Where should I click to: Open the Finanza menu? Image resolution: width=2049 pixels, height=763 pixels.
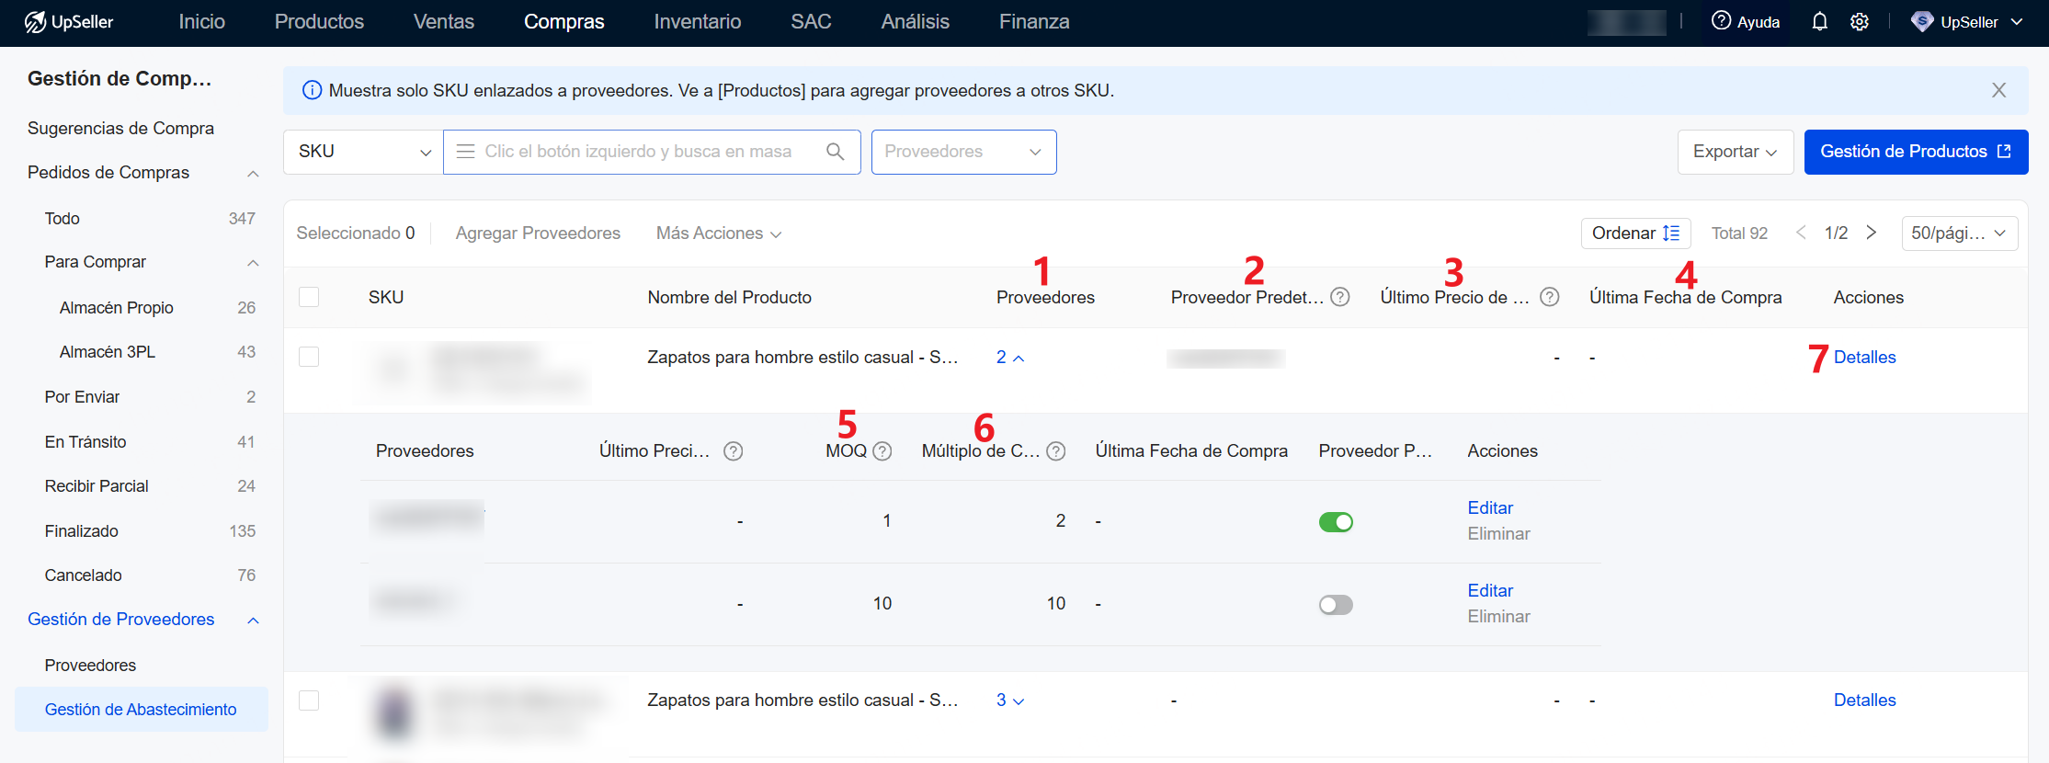[1034, 22]
